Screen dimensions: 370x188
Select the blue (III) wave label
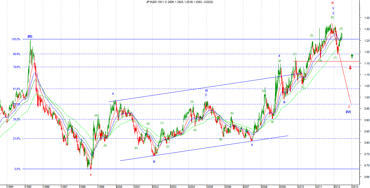[x=30, y=37]
